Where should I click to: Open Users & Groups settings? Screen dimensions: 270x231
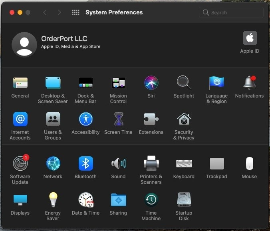(x=53, y=119)
